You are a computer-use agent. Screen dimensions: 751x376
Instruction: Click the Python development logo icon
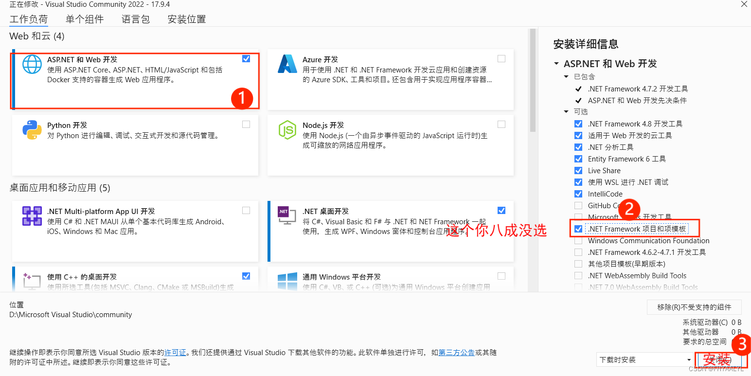coord(32,130)
